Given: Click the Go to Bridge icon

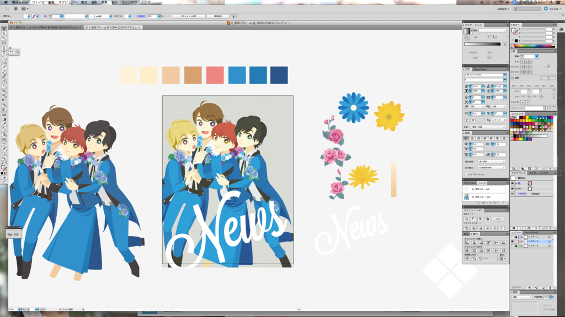Looking at the screenshot, I should [x=15, y=9].
